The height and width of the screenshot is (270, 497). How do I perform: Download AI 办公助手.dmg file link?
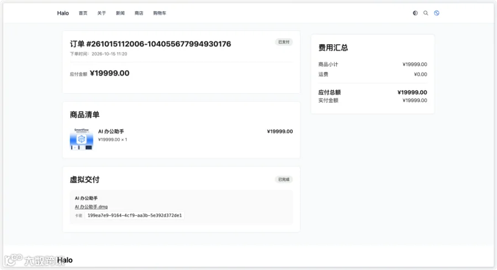click(x=91, y=207)
